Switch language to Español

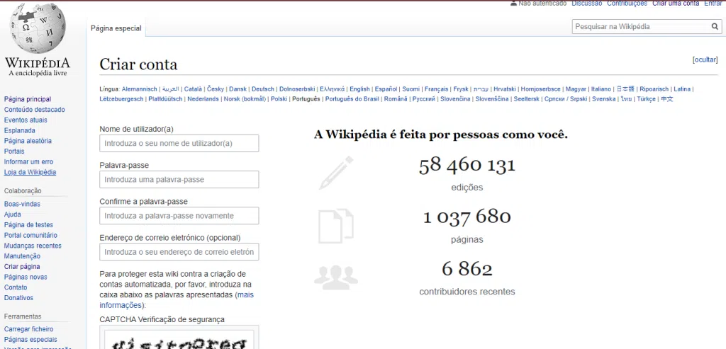pyautogui.click(x=386, y=88)
